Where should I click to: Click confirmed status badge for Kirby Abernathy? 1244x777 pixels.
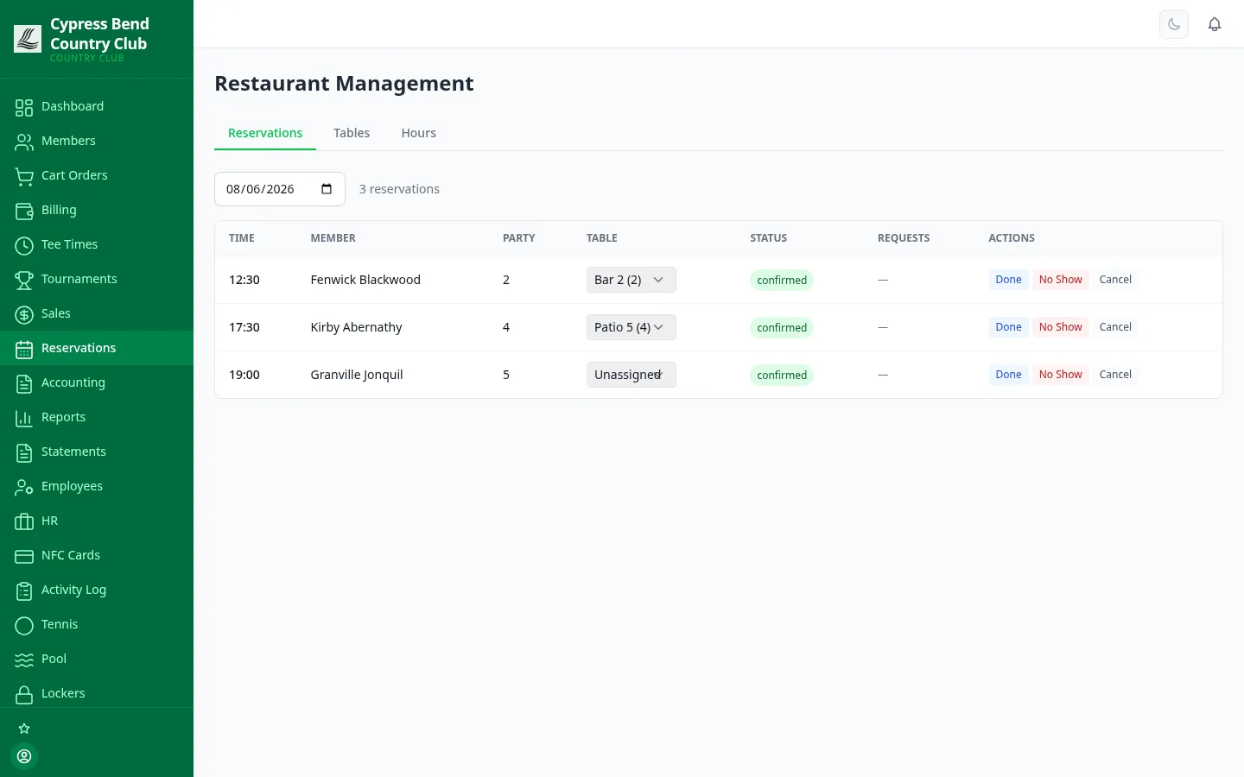(782, 327)
